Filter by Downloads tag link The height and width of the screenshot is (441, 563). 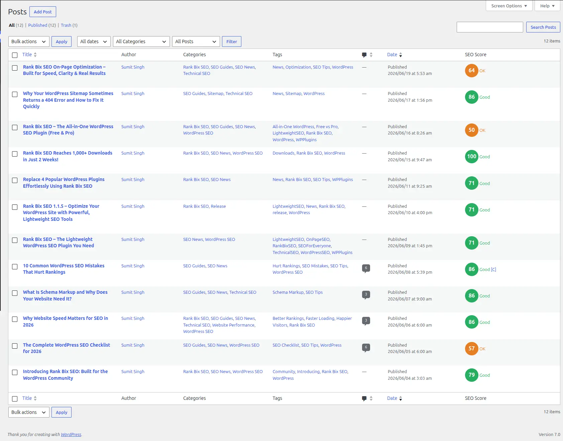coord(284,153)
